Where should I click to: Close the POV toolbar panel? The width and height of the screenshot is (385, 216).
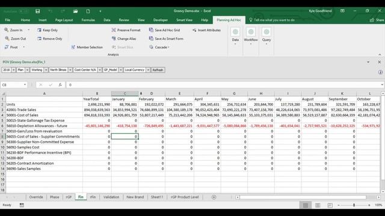click(380, 62)
